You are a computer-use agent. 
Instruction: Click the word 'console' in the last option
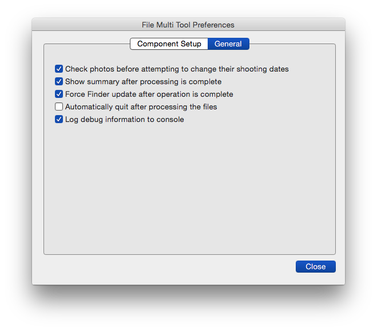[169, 119]
